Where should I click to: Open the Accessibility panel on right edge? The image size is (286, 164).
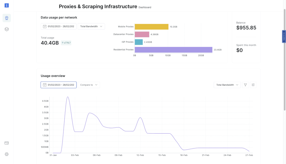[284, 37]
